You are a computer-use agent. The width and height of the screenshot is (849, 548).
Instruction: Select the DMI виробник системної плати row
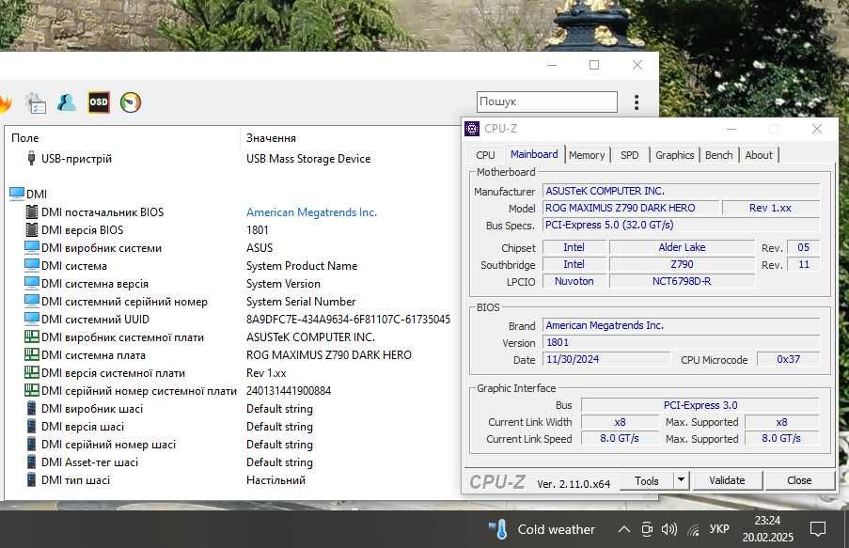pyautogui.click(x=233, y=337)
